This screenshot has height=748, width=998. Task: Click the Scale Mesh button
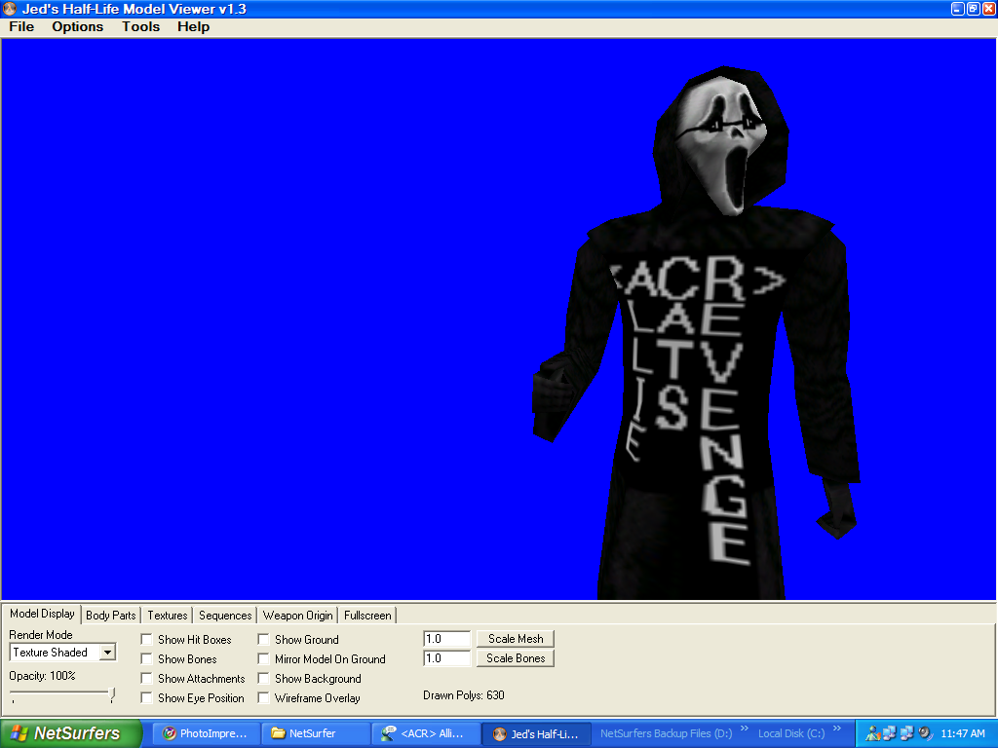[516, 639]
